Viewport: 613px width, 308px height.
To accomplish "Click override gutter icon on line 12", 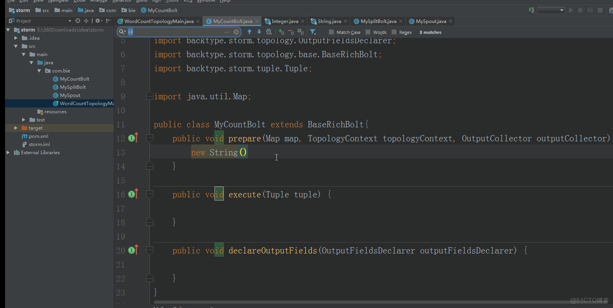I will [x=133, y=138].
